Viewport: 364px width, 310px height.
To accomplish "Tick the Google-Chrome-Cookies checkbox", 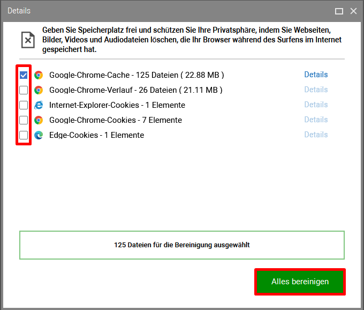I will (x=24, y=120).
